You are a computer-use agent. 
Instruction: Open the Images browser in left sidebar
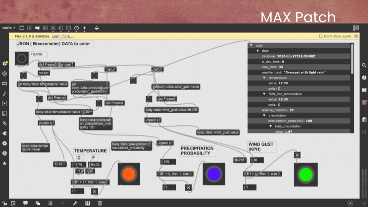(5, 113)
